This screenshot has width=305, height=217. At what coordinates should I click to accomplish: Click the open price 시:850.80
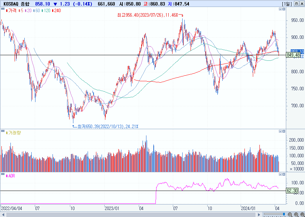tap(130, 4)
